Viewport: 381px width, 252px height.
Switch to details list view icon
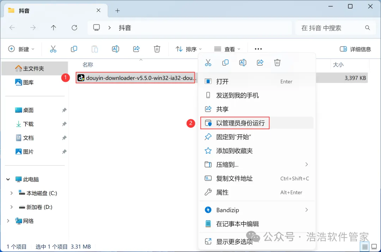[x=365, y=247]
